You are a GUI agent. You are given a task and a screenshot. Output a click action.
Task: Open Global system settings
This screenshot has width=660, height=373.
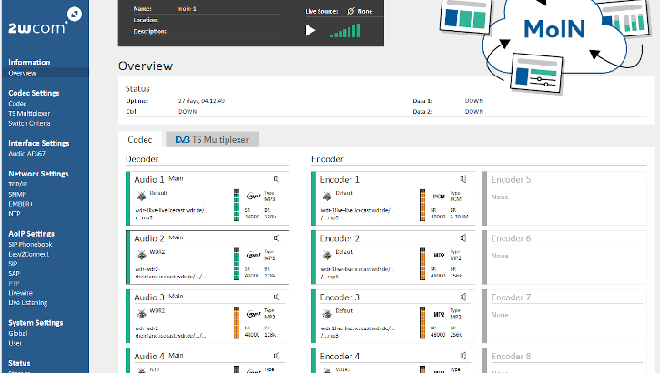tap(17, 333)
